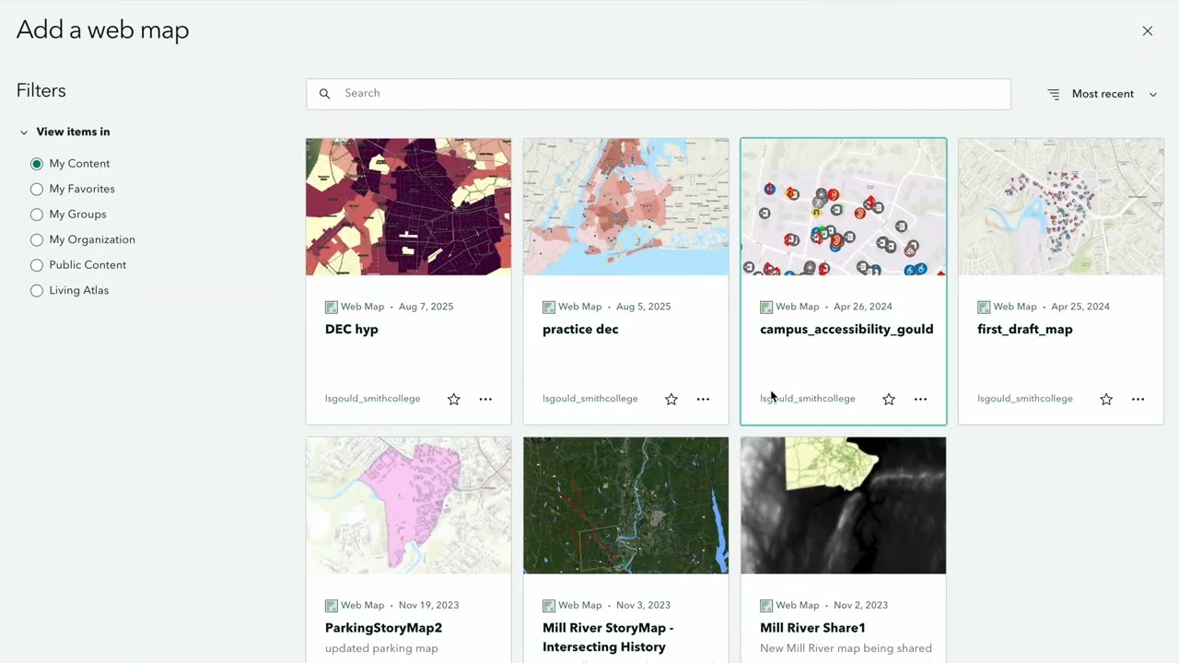The height and width of the screenshot is (663, 1179).
Task: Click owner lsgould_smithcollege on practice dec card
Action: 589,399
